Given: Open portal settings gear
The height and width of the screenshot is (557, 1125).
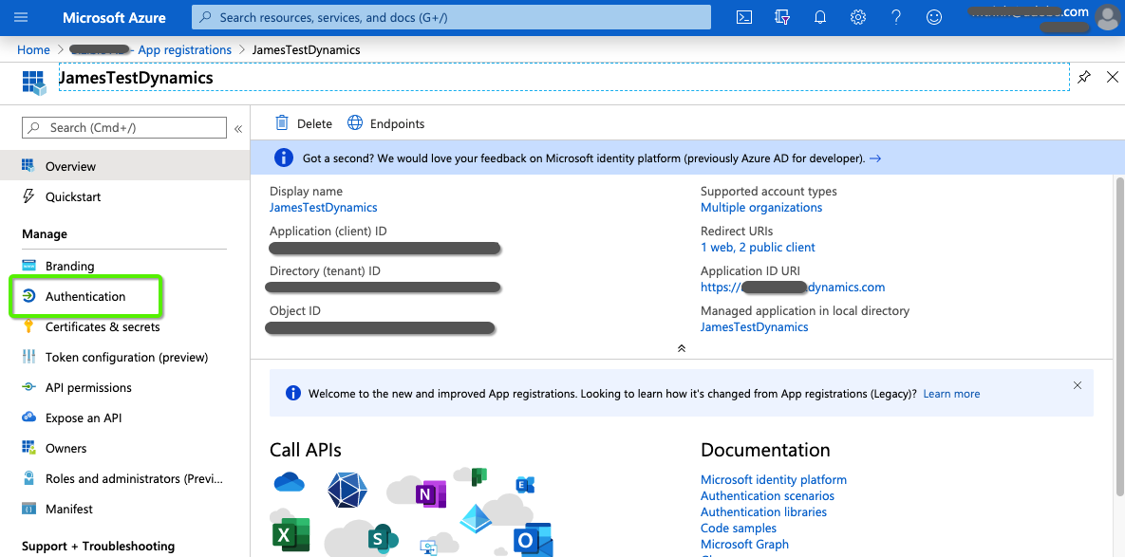Looking at the screenshot, I should 858,17.
